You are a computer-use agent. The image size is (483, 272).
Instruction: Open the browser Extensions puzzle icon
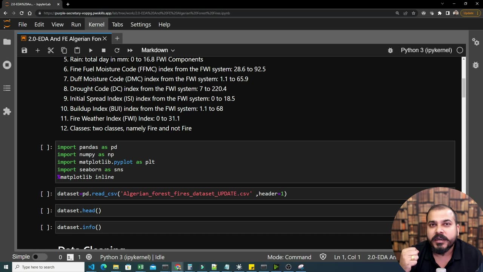(x=440, y=13)
